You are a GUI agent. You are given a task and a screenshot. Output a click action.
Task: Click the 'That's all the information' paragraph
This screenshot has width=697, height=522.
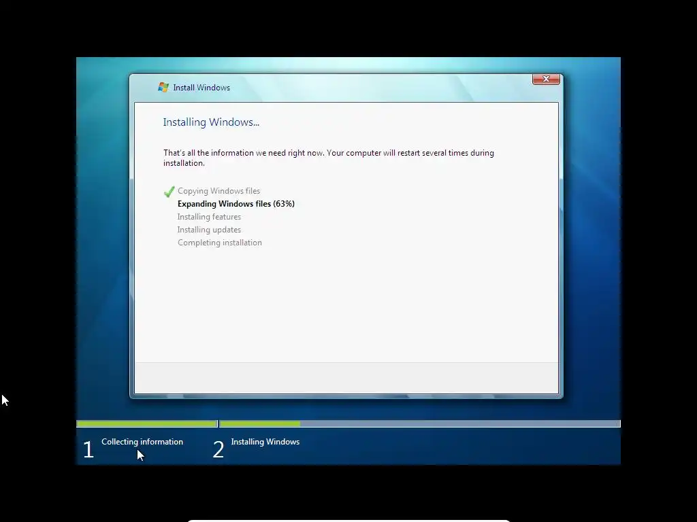coord(329,158)
